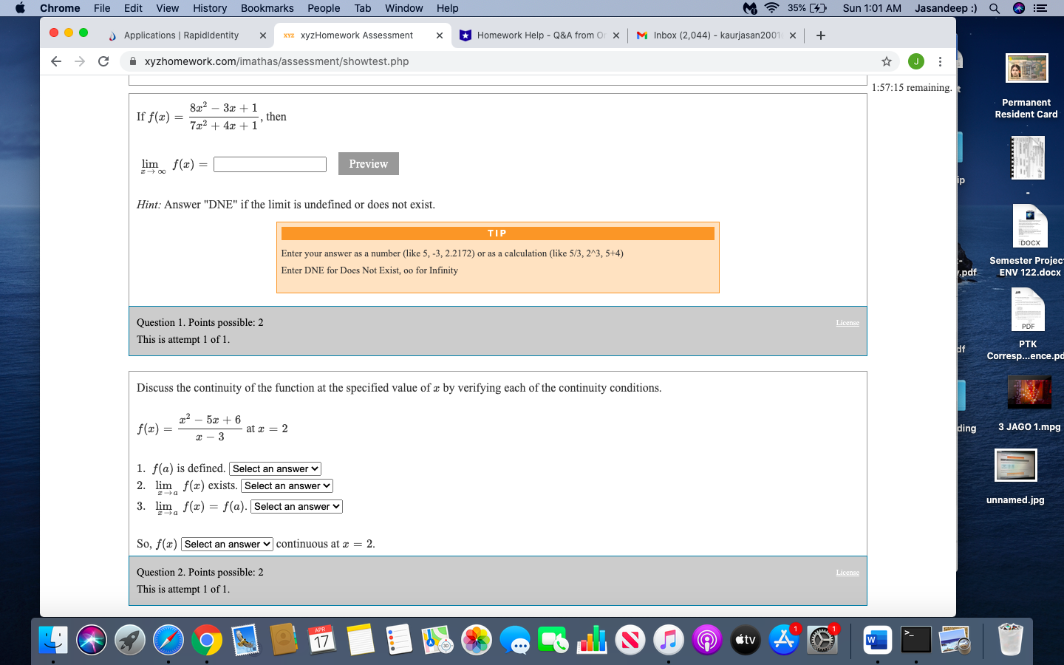Click the back navigation arrow in Chrome
Viewport: 1064px width, 665px height.
(55, 62)
